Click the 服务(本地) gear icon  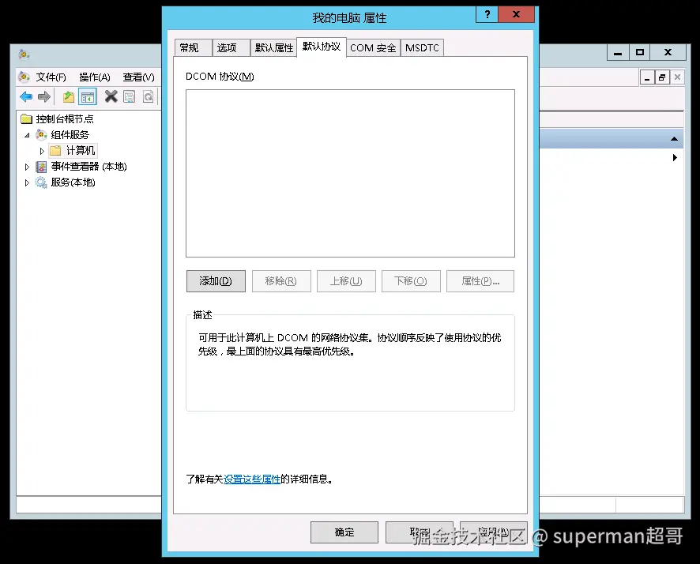click(41, 182)
